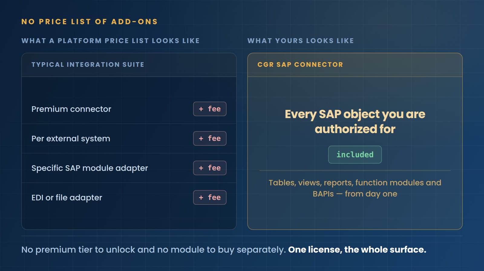Click the green included badge
484x271 pixels.
355,155
